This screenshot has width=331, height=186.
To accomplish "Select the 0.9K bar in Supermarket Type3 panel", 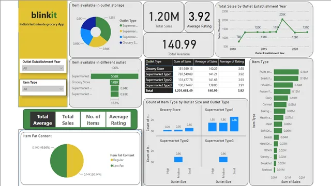I will click(x=223, y=160).
